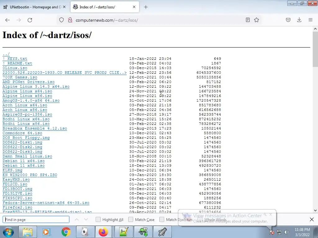Open the network tray icon
The image size is (318, 238).
pos(279,232)
